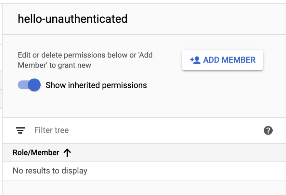The width and height of the screenshot is (286, 195).
Task: Select the No results to display row
Action: tap(144, 171)
